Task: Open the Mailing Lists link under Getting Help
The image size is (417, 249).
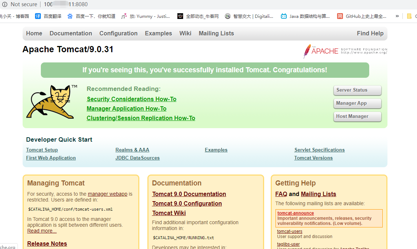Action: pyautogui.click(x=318, y=194)
